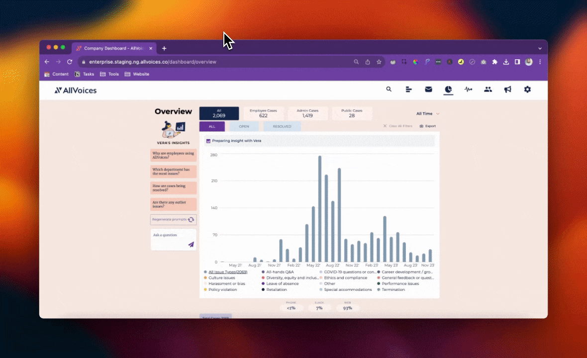
Task: Open the Content bookmarks folder
Action: [57, 74]
